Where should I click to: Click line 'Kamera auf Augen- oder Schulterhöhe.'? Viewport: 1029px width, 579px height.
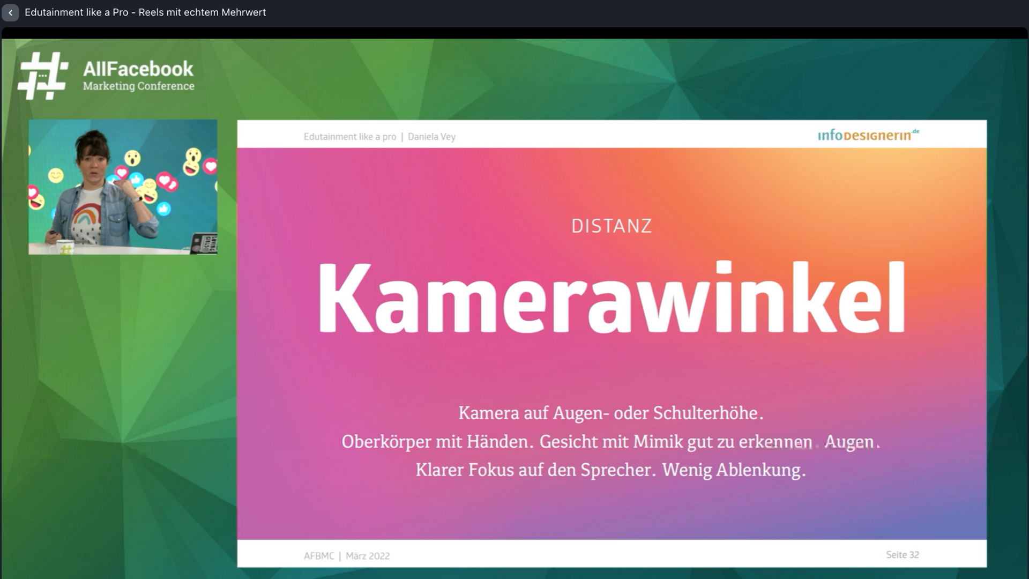tap(610, 413)
